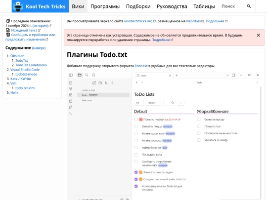Check the 'Найти блокнот' checkbox

coord(136,148)
